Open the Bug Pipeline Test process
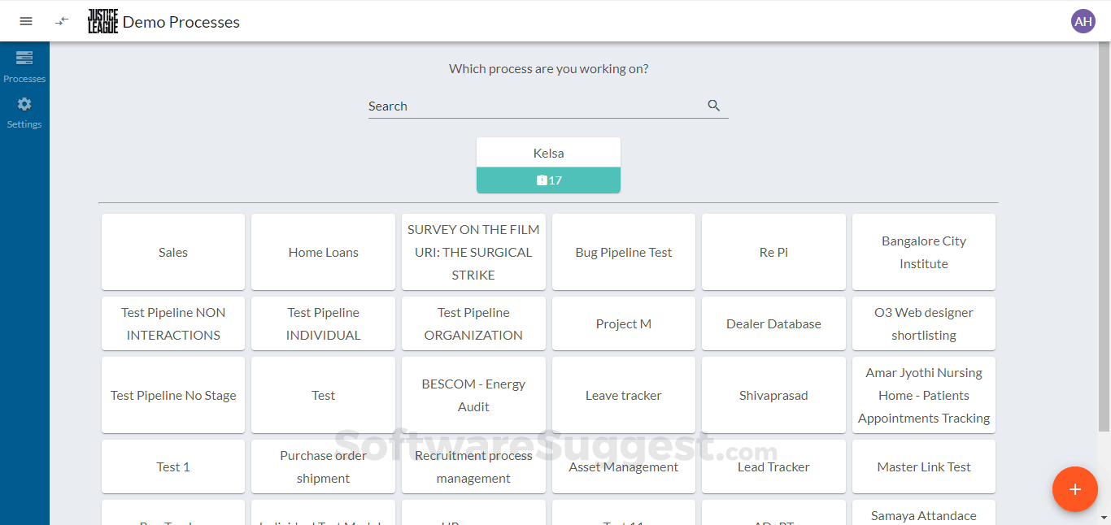The width and height of the screenshot is (1111, 525). tap(624, 252)
